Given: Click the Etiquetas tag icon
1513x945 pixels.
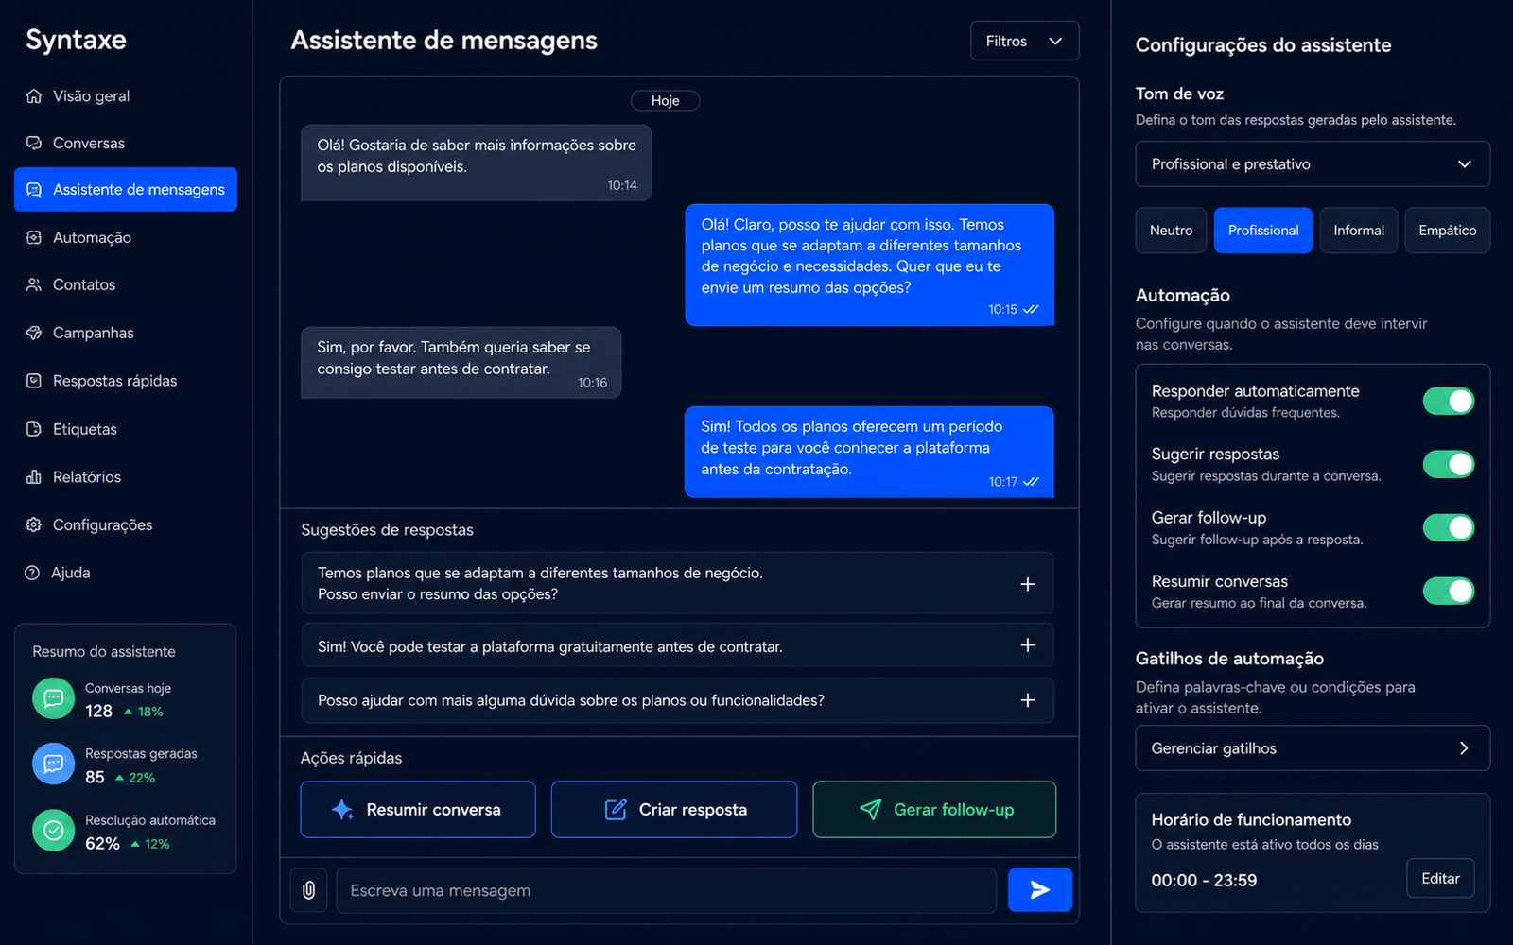Looking at the screenshot, I should [34, 429].
